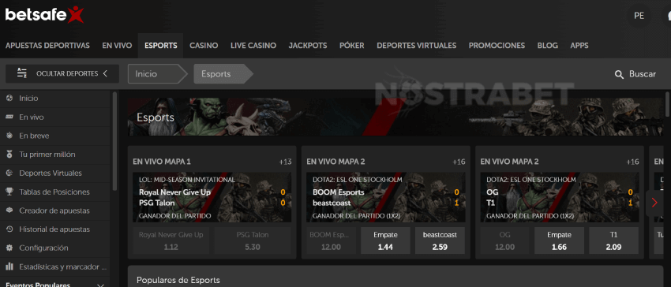The width and height of the screenshot is (671, 287).
Task: Click the sports filter list icon
Action: point(22,73)
